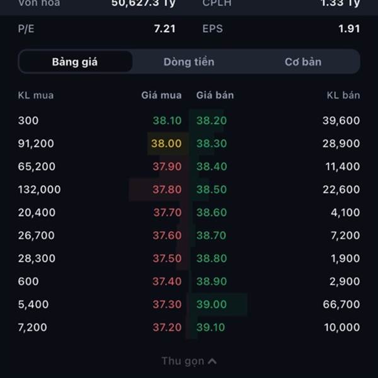Click the KL bán column header

click(x=343, y=95)
